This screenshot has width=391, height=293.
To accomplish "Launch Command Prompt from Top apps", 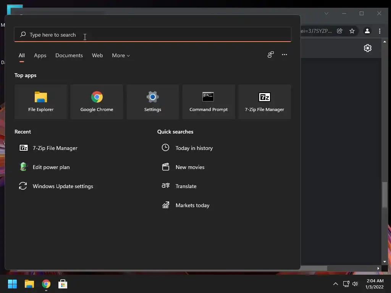I will click(x=208, y=102).
